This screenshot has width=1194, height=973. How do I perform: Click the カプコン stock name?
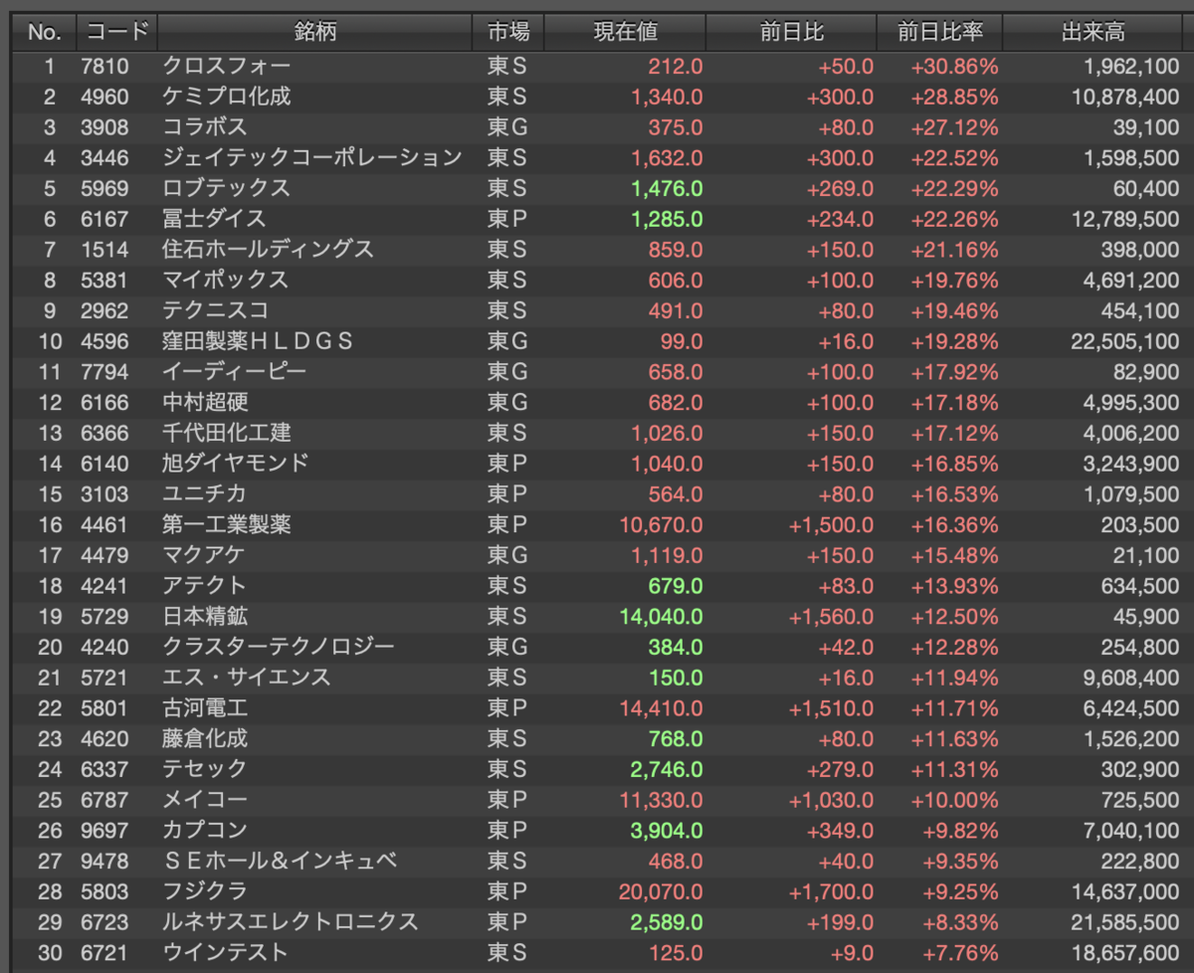(204, 830)
